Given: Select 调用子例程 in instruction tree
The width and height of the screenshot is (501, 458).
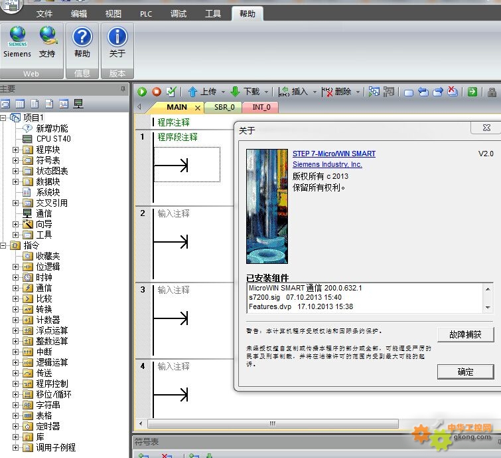Looking at the screenshot, I should 56,447.
